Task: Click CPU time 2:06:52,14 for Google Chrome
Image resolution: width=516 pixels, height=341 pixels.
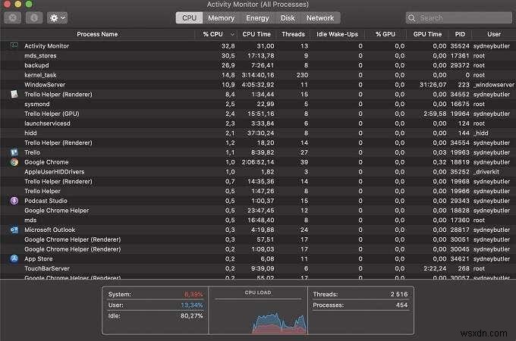Action: (x=258, y=162)
